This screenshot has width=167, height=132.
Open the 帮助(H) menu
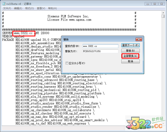[x=52, y=8]
